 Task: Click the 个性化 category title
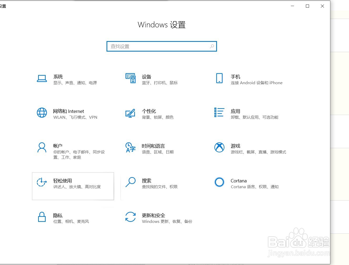coord(149,111)
